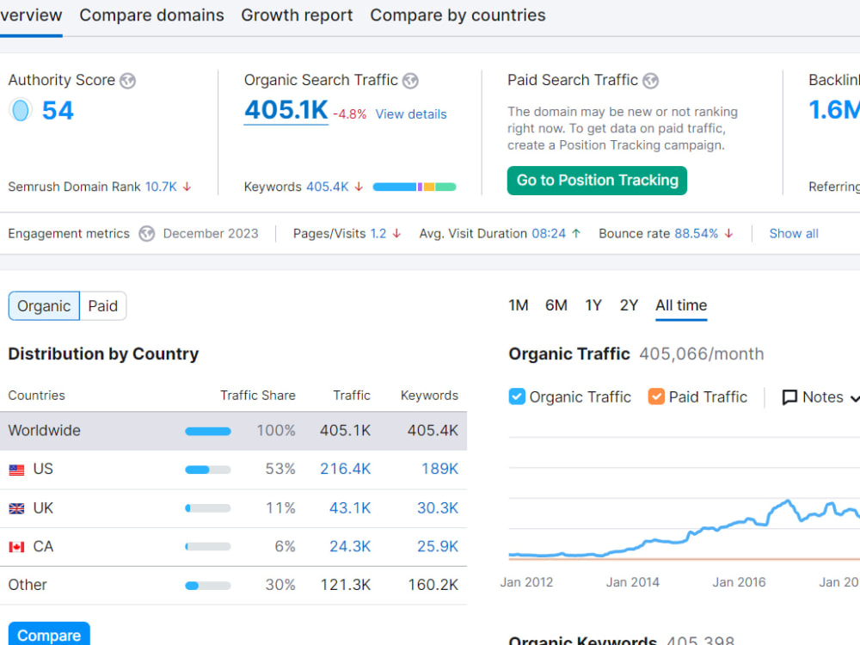Uncheck the Paid Traffic checkbox

tap(656, 396)
